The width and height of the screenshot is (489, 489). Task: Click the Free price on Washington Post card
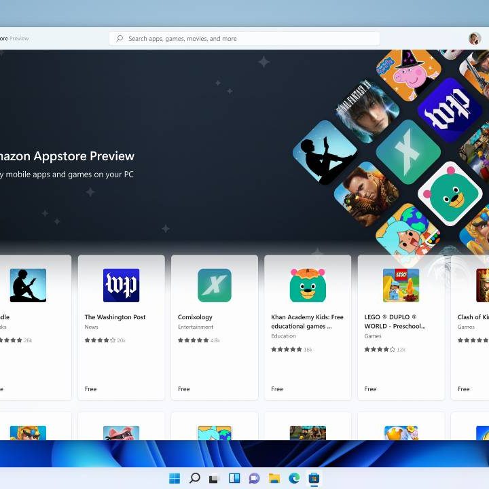[90, 389]
